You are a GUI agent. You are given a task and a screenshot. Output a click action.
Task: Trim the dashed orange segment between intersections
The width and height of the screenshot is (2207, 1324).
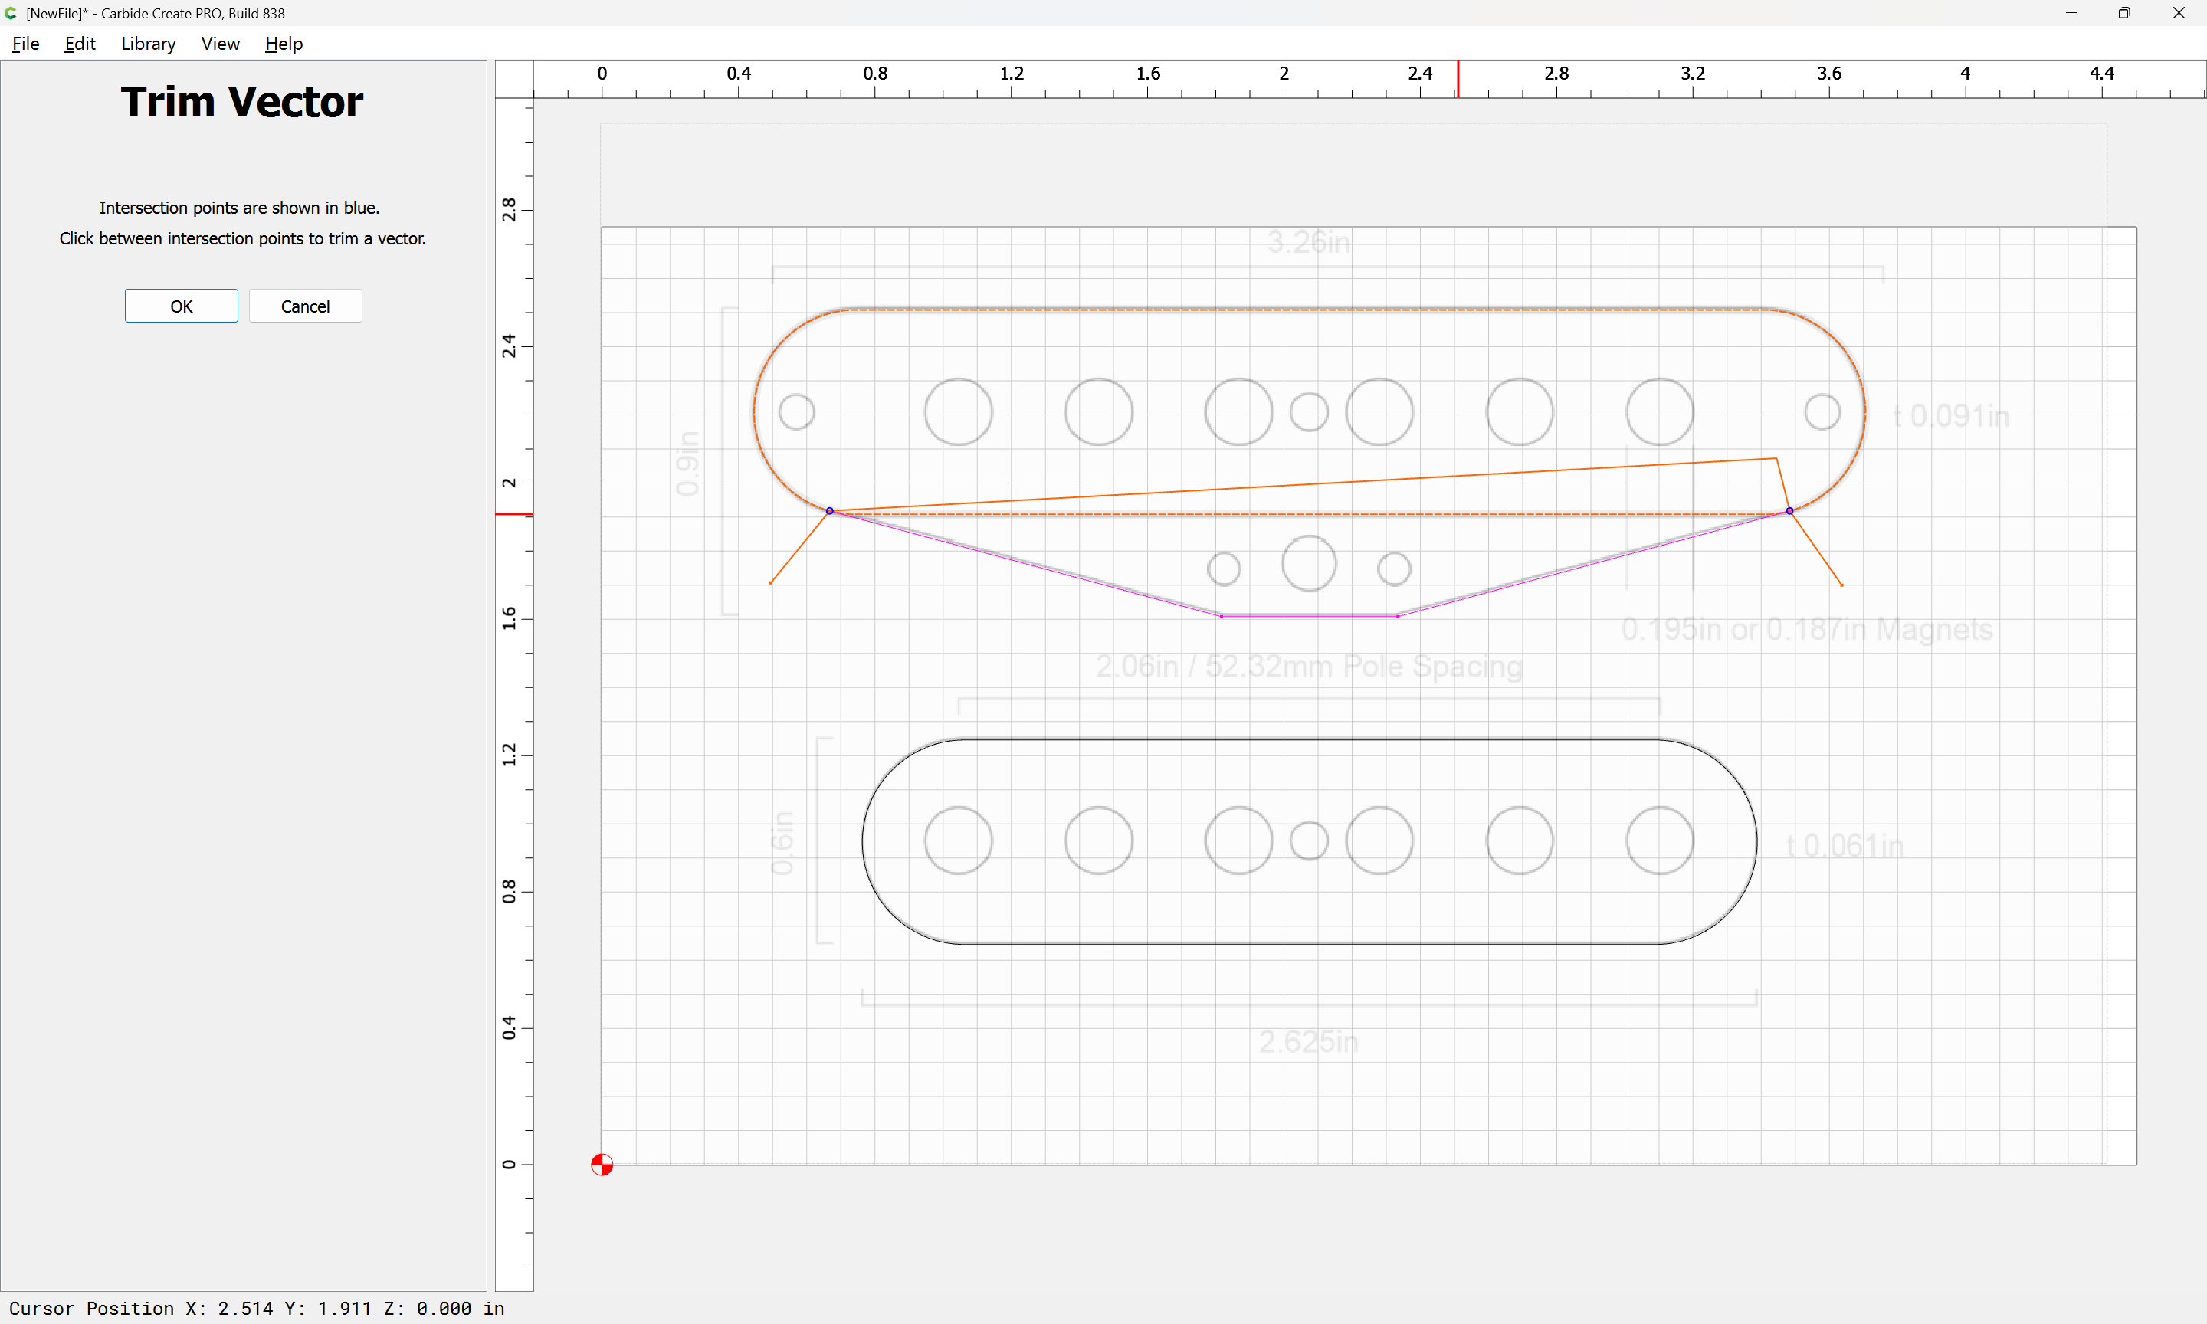pos(1310,515)
